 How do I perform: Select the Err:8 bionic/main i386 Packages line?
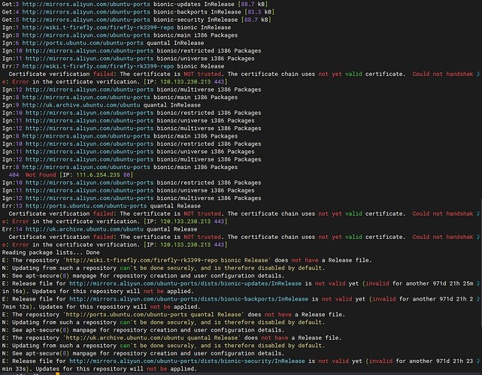tap(120, 167)
